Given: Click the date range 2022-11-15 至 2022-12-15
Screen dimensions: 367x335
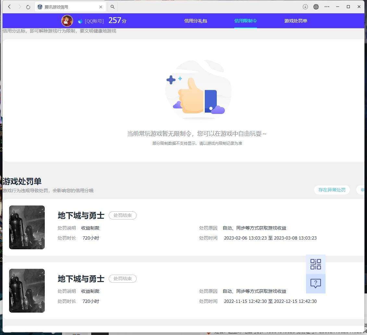Looking at the screenshot, I should coord(270,301).
